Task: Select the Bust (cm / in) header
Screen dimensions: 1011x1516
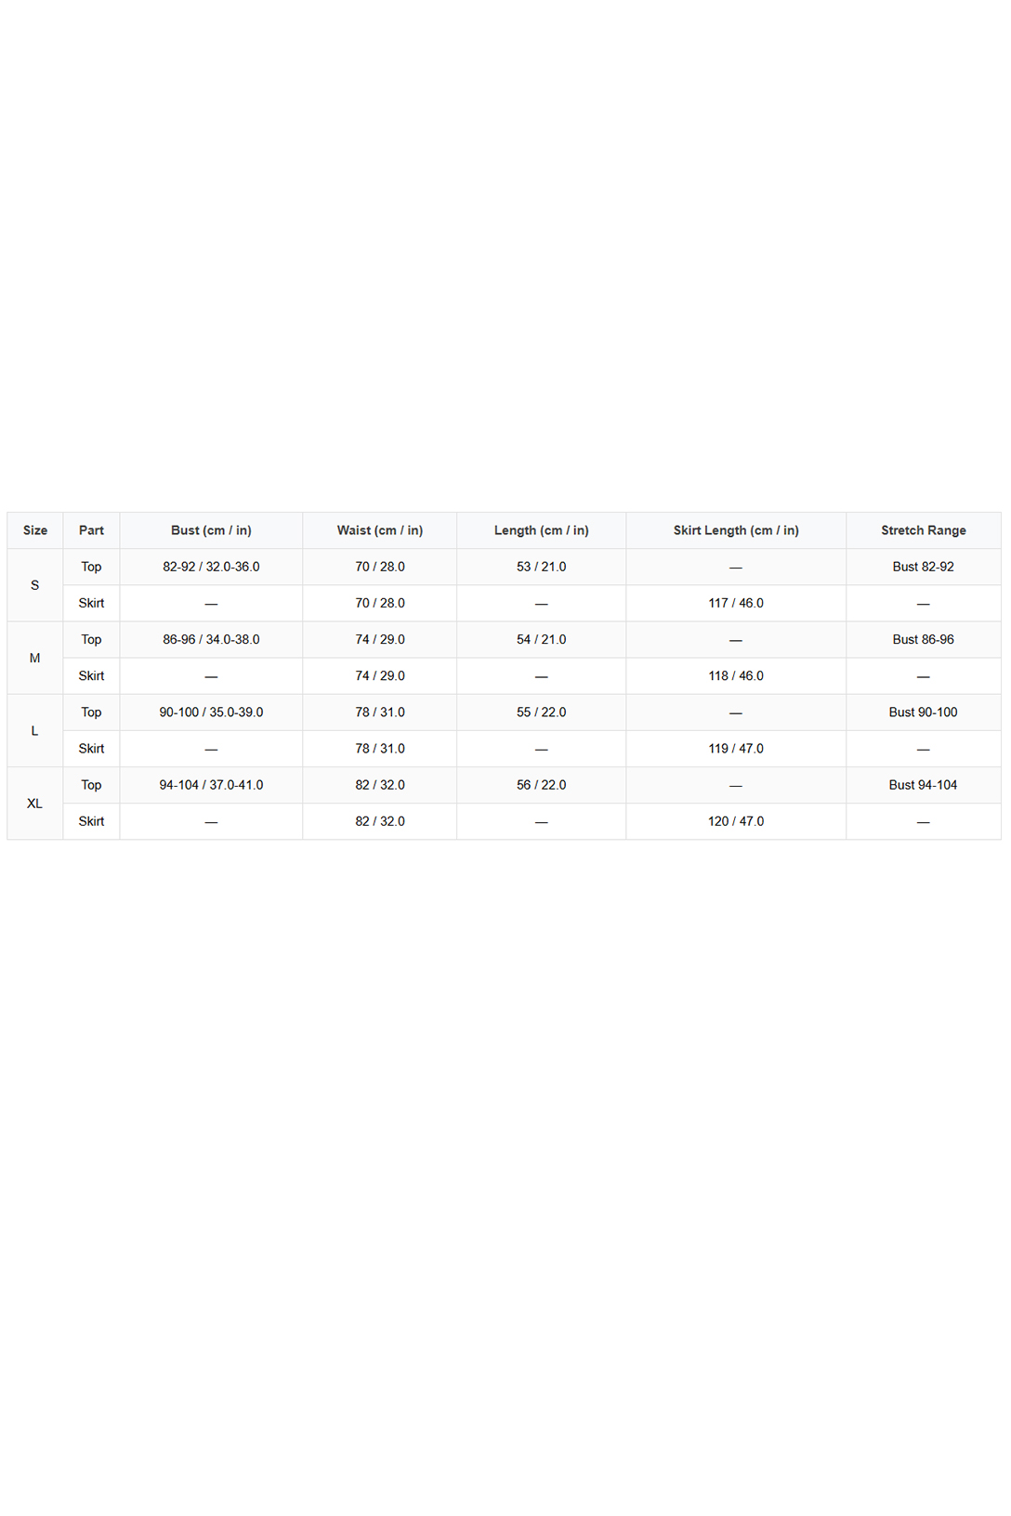Action: point(211,530)
